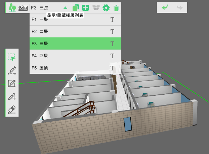The width and height of the screenshot is (209, 154).
Task: Rename F4 四层 with its T icon
Action: (112, 56)
